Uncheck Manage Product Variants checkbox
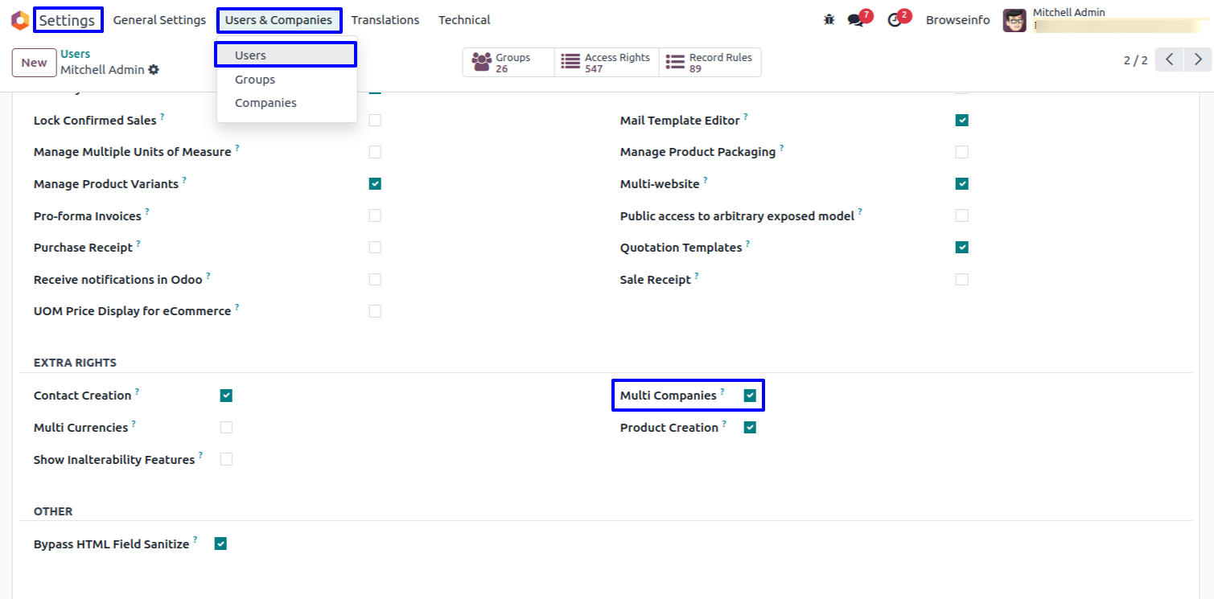Screen dimensions: 1214x599 coord(375,184)
